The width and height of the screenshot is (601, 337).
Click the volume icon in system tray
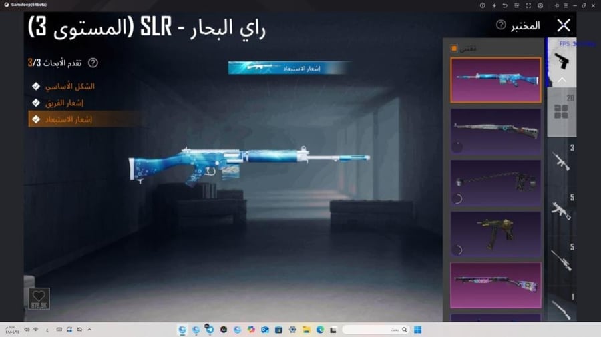point(27,330)
